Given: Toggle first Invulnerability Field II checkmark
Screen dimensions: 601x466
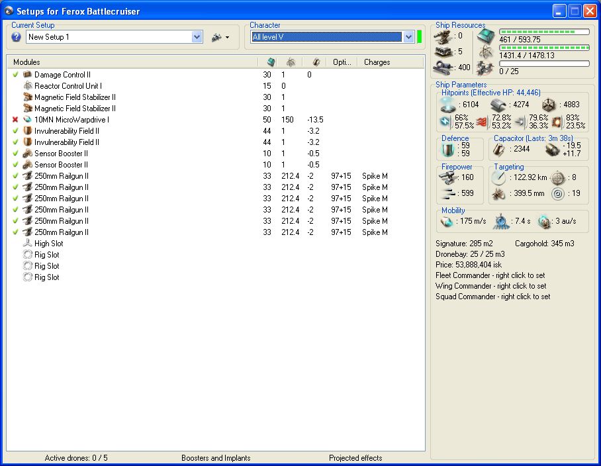Looking at the screenshot, I should (x=15, y=130).
